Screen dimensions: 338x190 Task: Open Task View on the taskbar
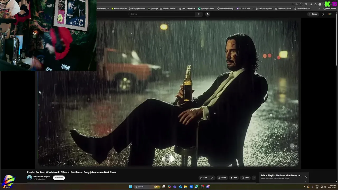click(164, 187)
